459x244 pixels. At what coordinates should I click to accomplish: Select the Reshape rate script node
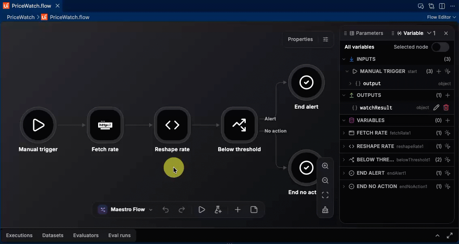coord(172,125)
